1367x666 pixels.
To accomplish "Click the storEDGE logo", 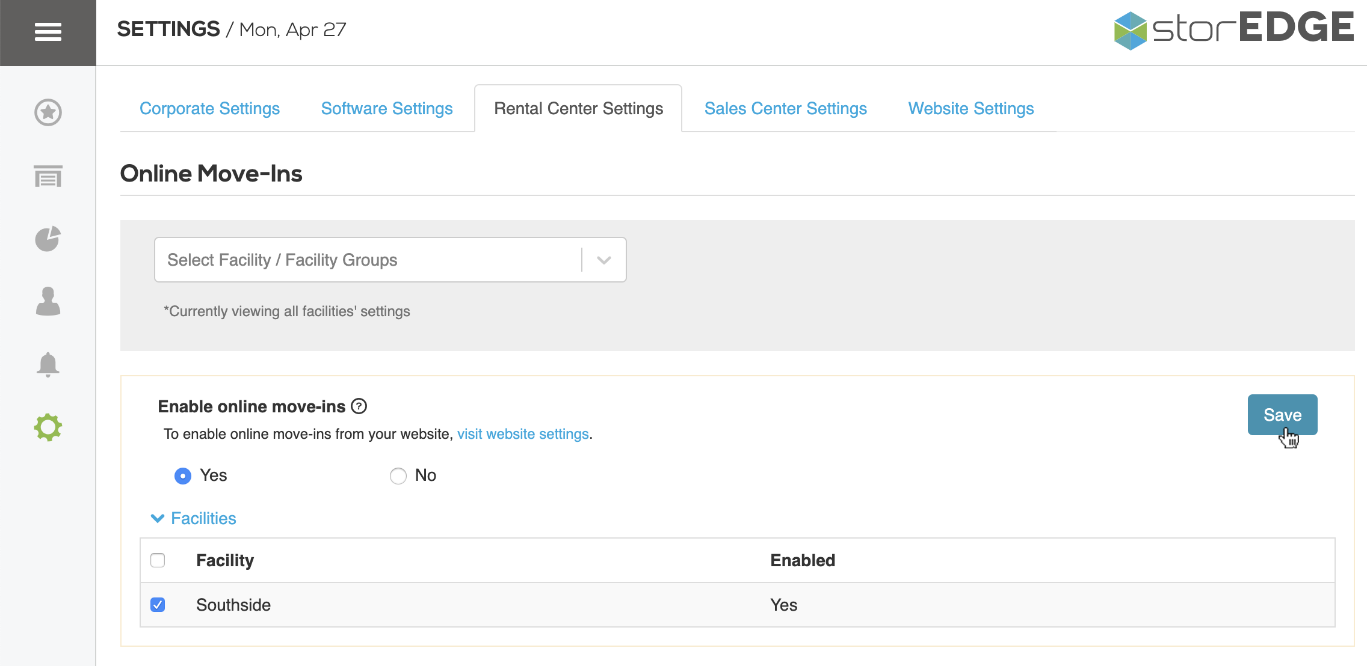I will coord(1233,27).
